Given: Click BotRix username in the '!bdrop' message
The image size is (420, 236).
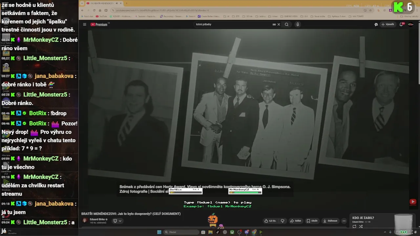Looking at the screenshot, I should (x=38, y=113).
